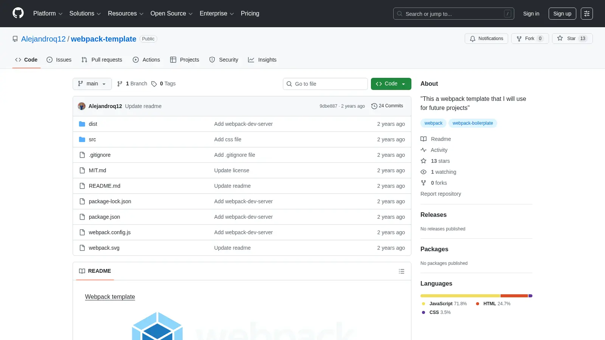Expand the Enterprise dropdown

click(x=217, y=14)
